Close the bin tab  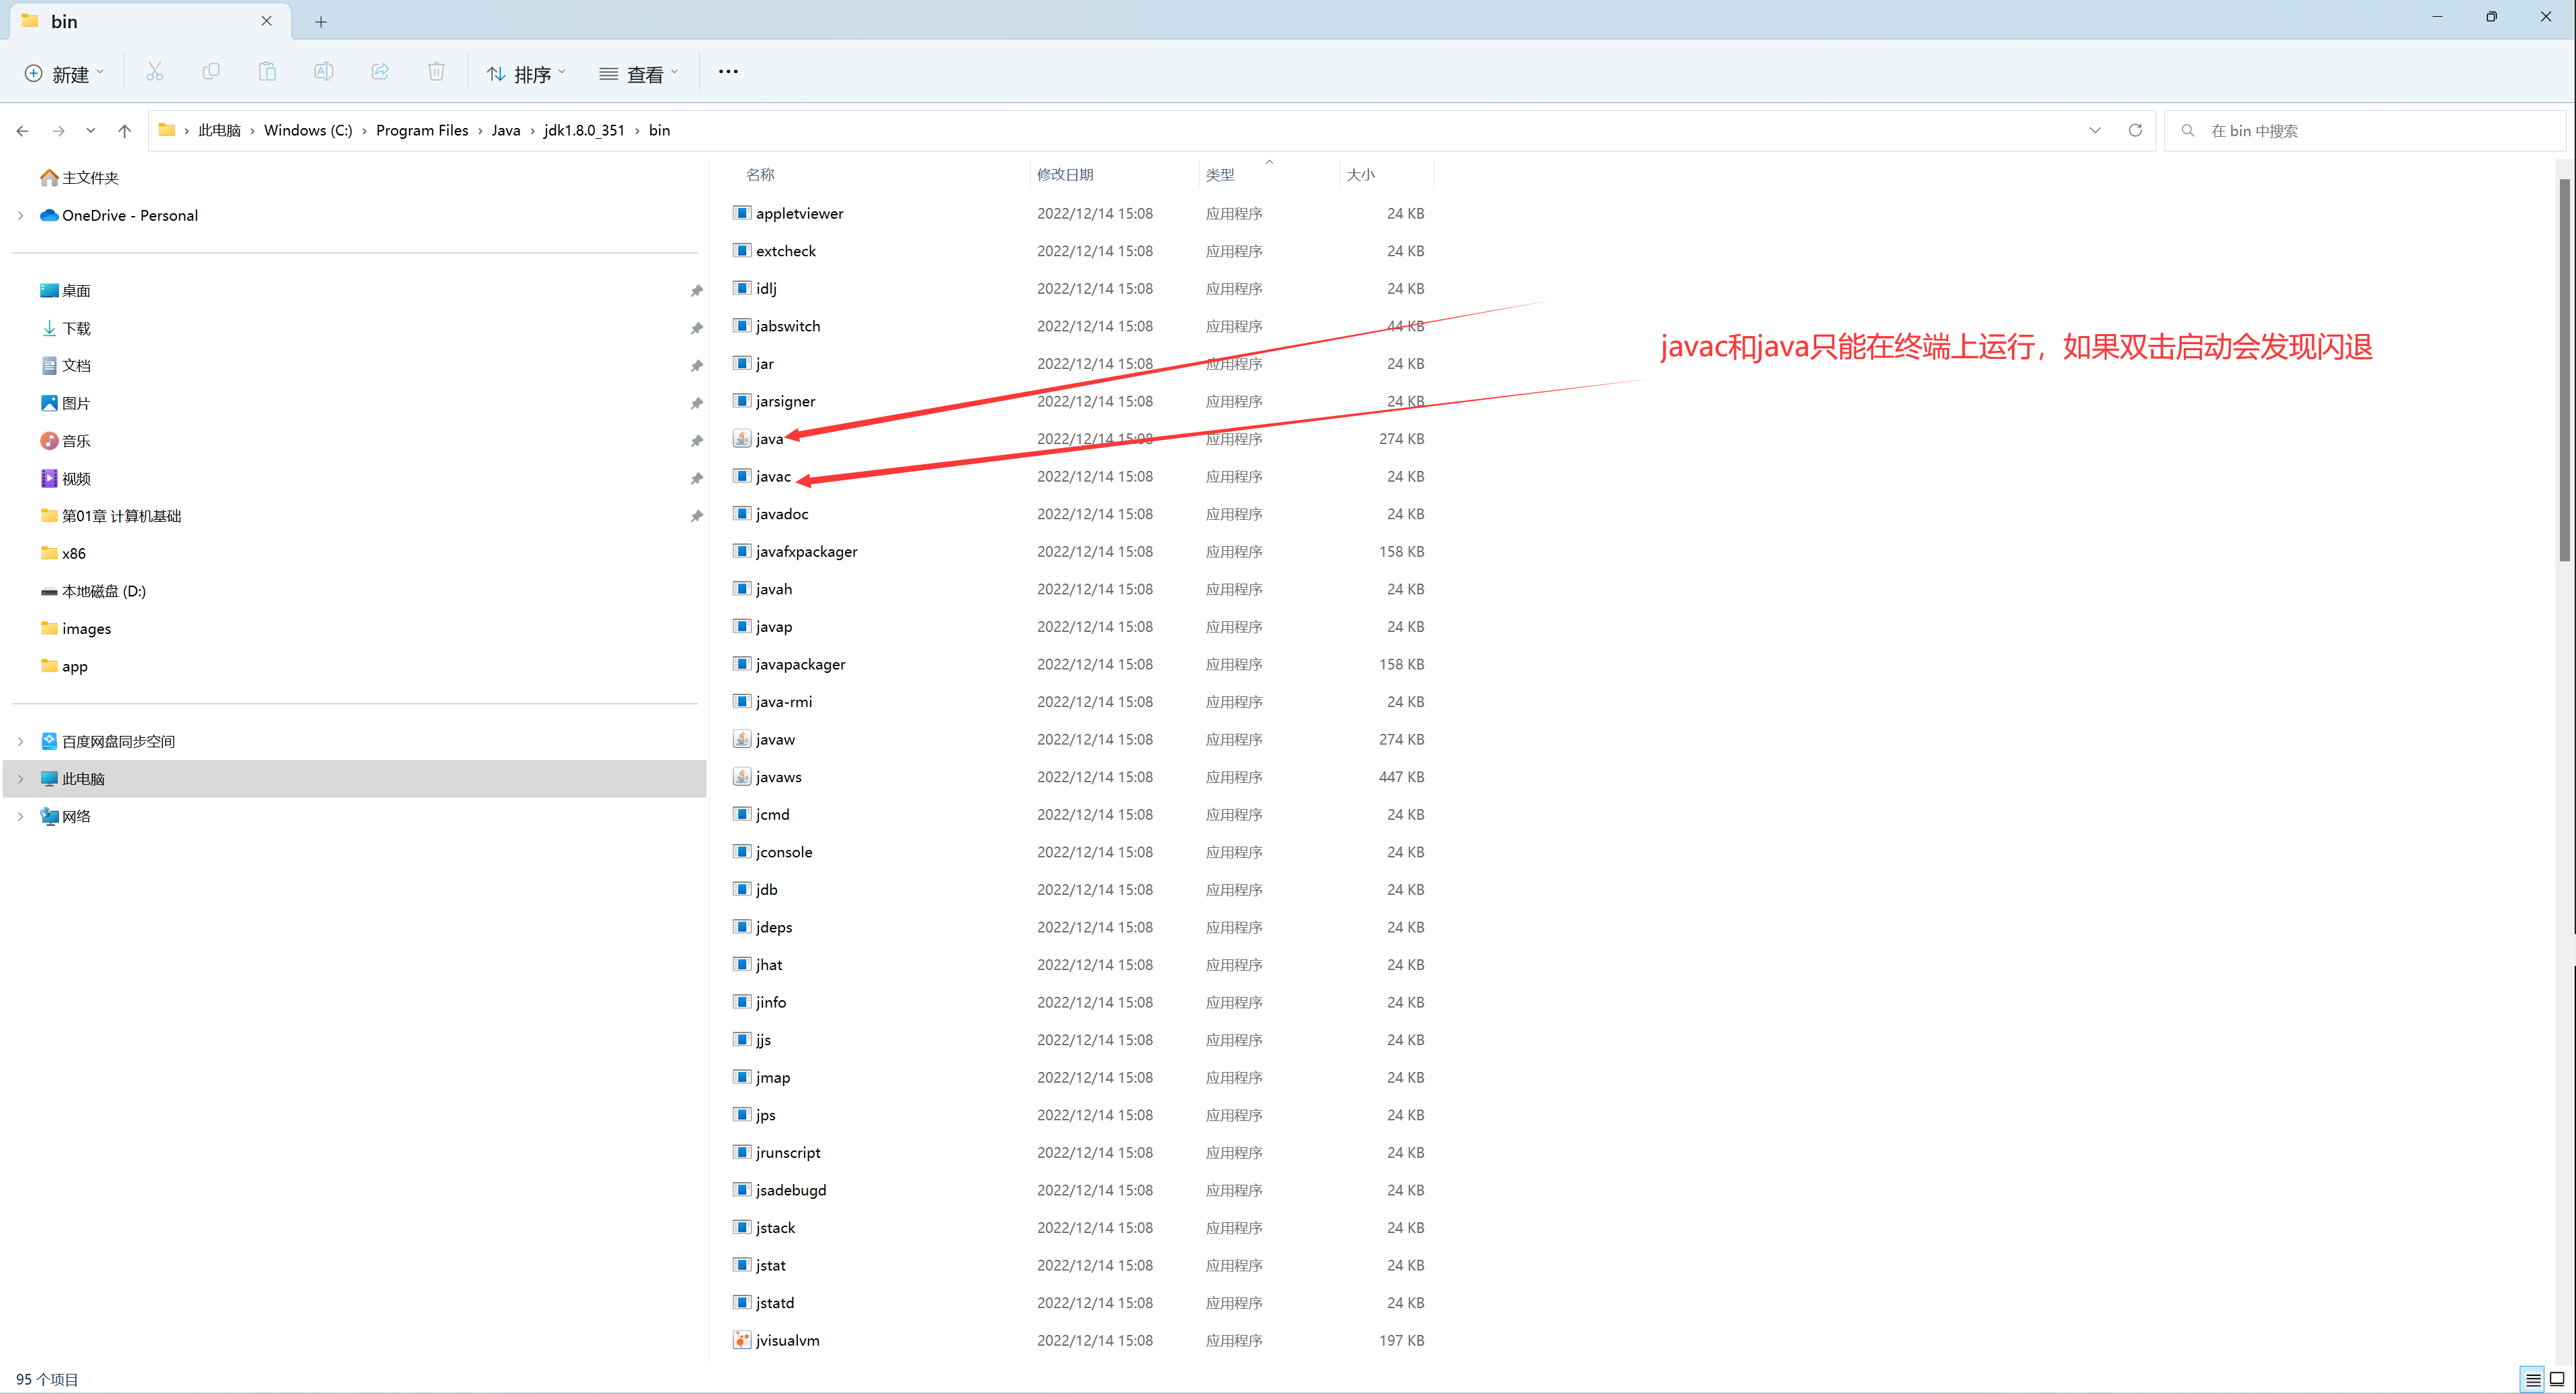coord(267,21)
